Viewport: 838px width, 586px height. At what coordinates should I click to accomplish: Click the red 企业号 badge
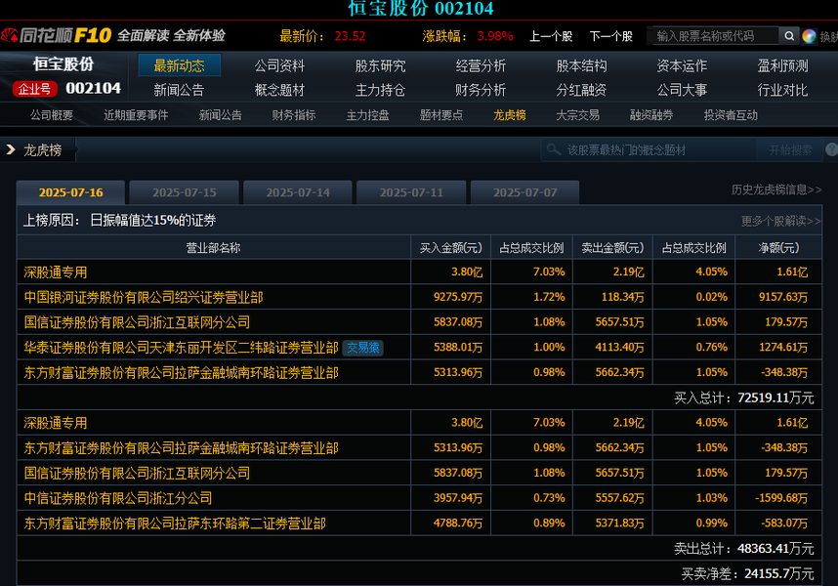[35, 89]
